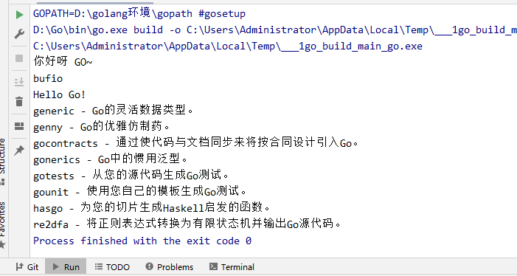Open the Terminal tool window
517x276 pixels.
pos(232,266)
